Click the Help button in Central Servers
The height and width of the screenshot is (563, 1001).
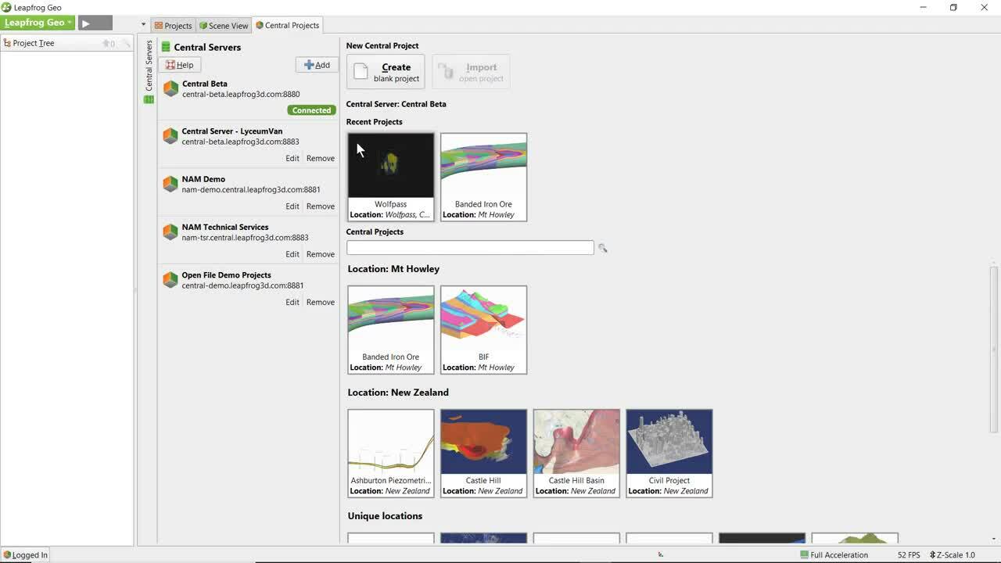tap(180, 65)
